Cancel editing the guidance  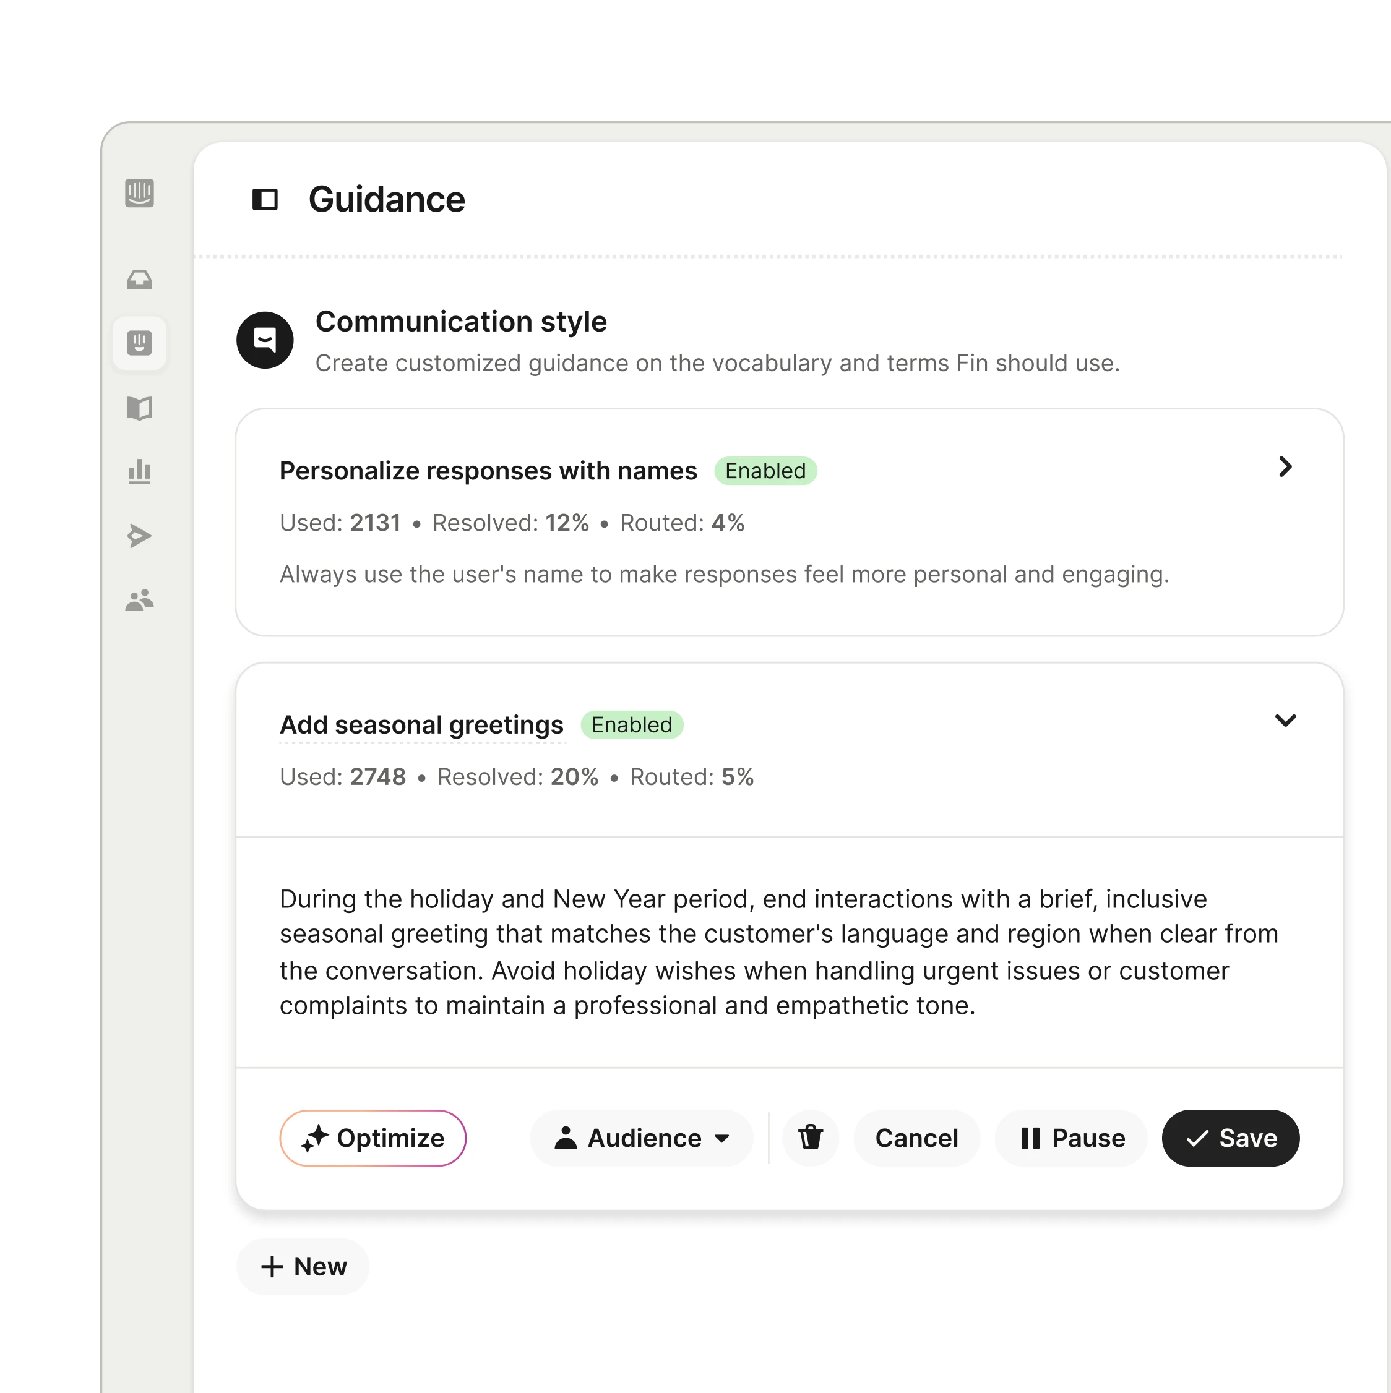click(x=916, y=1138)
